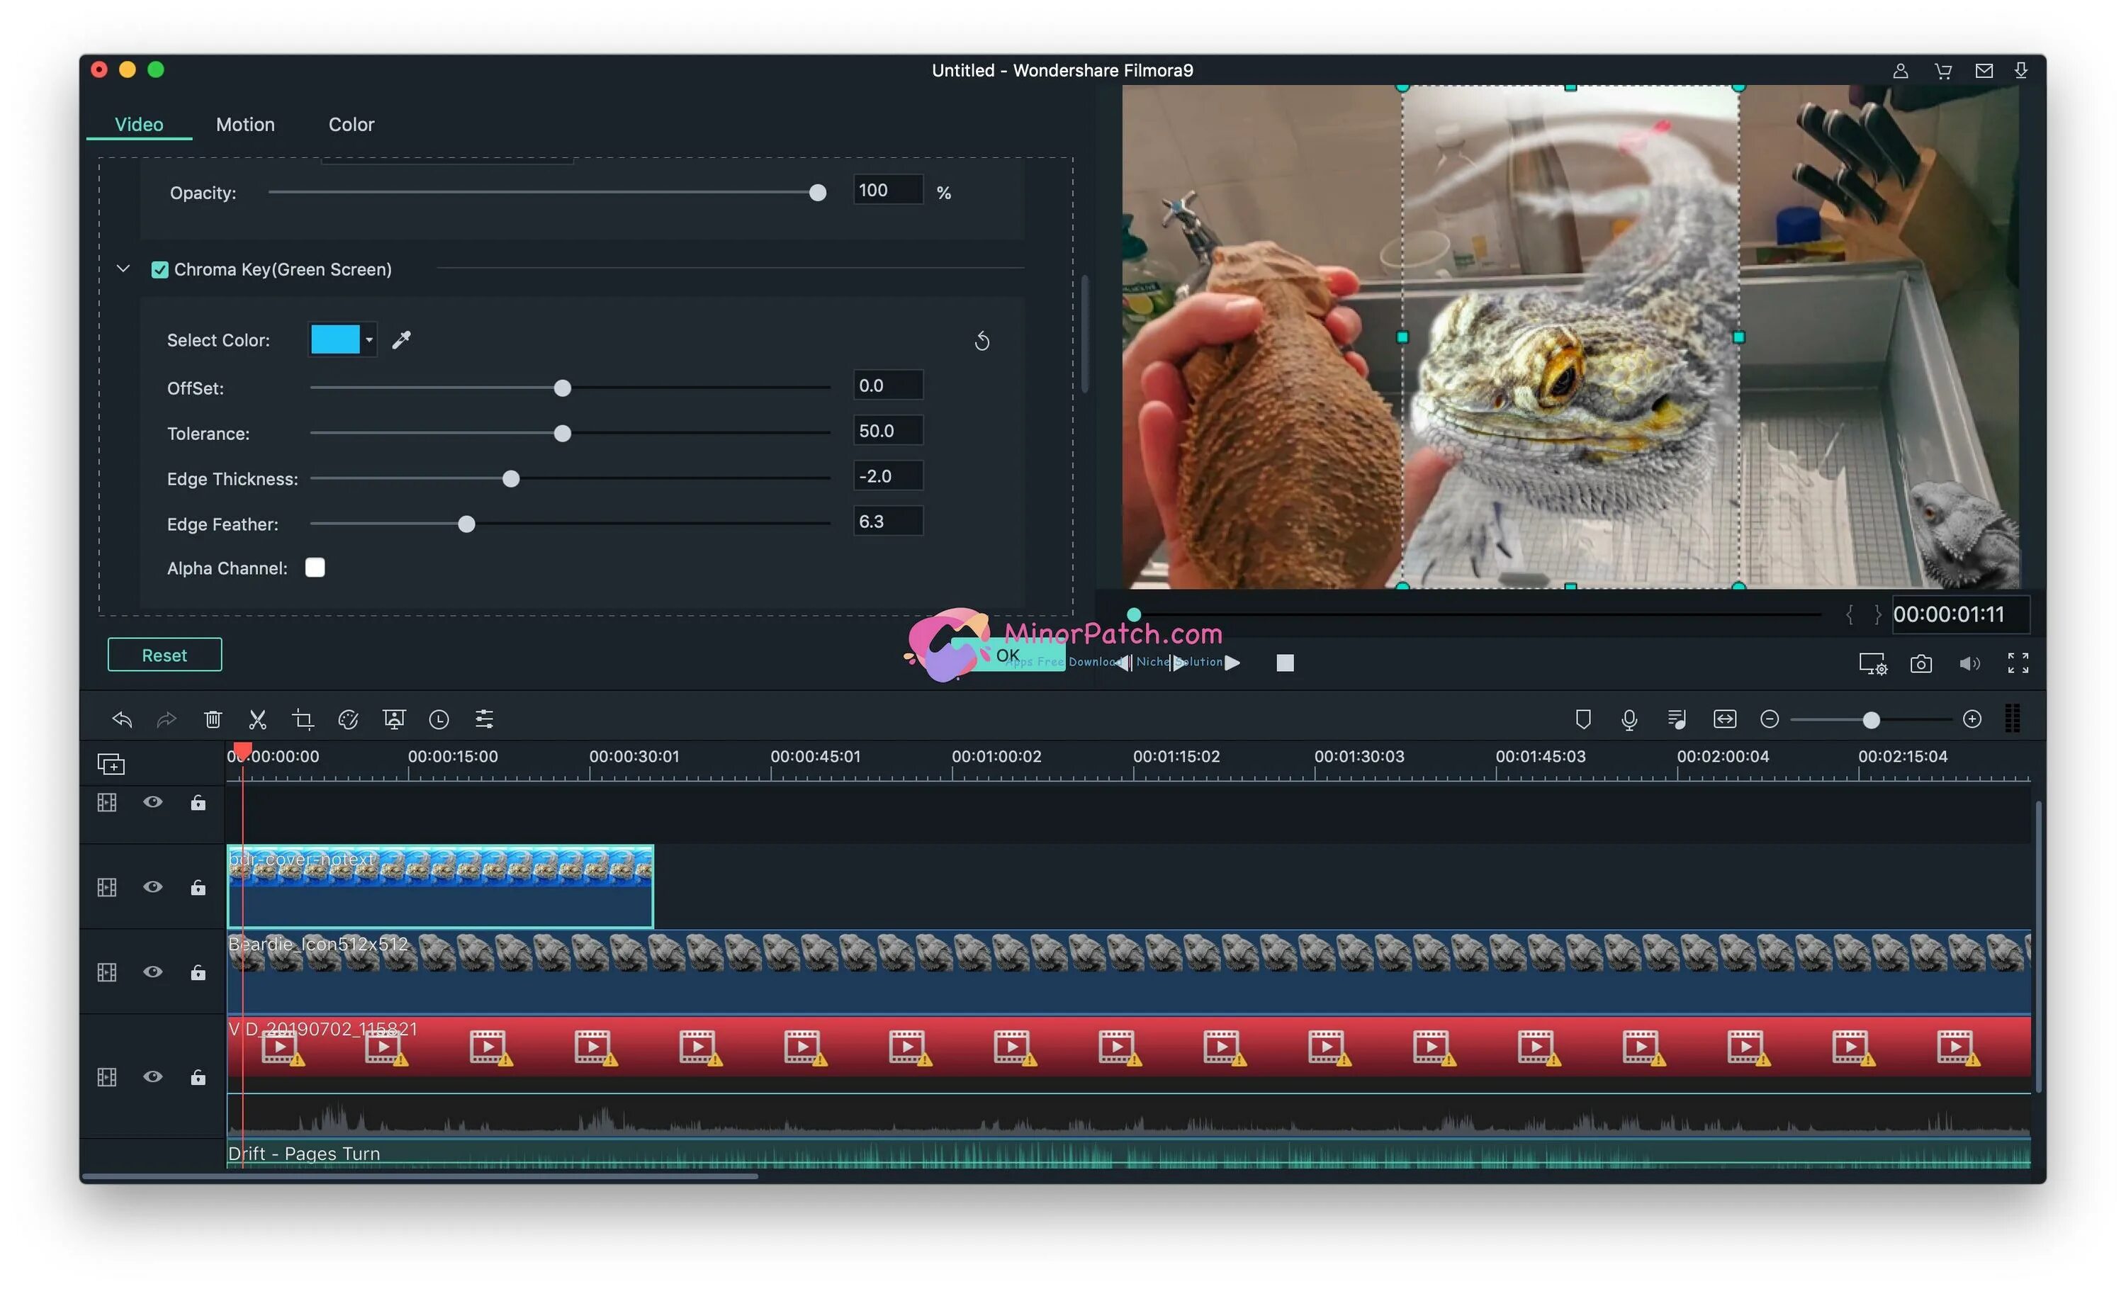Viewport: 2126px width, 1289px height.
Task: Switch to the Motion tab
Action: (245, 124)
